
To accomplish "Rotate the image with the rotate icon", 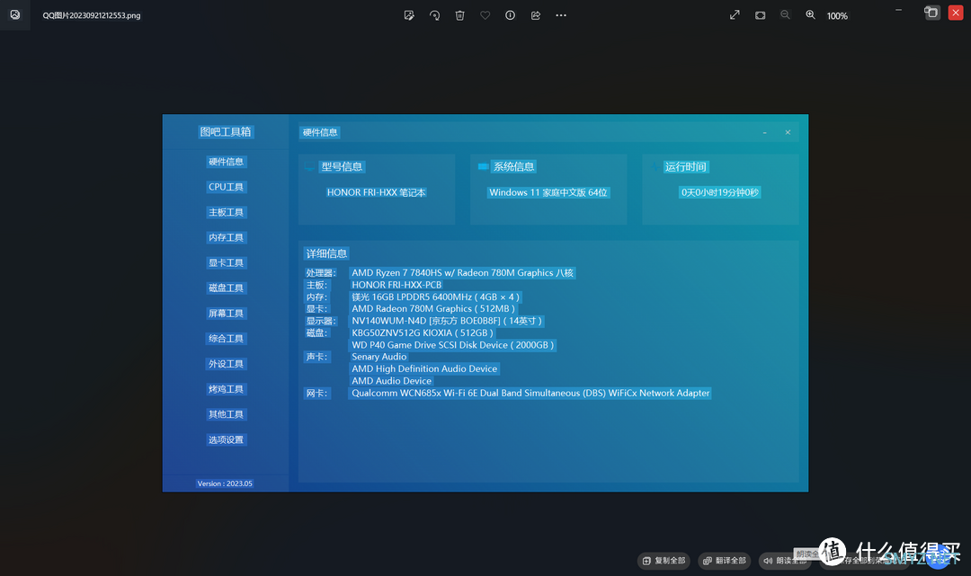I will (434, 15).
